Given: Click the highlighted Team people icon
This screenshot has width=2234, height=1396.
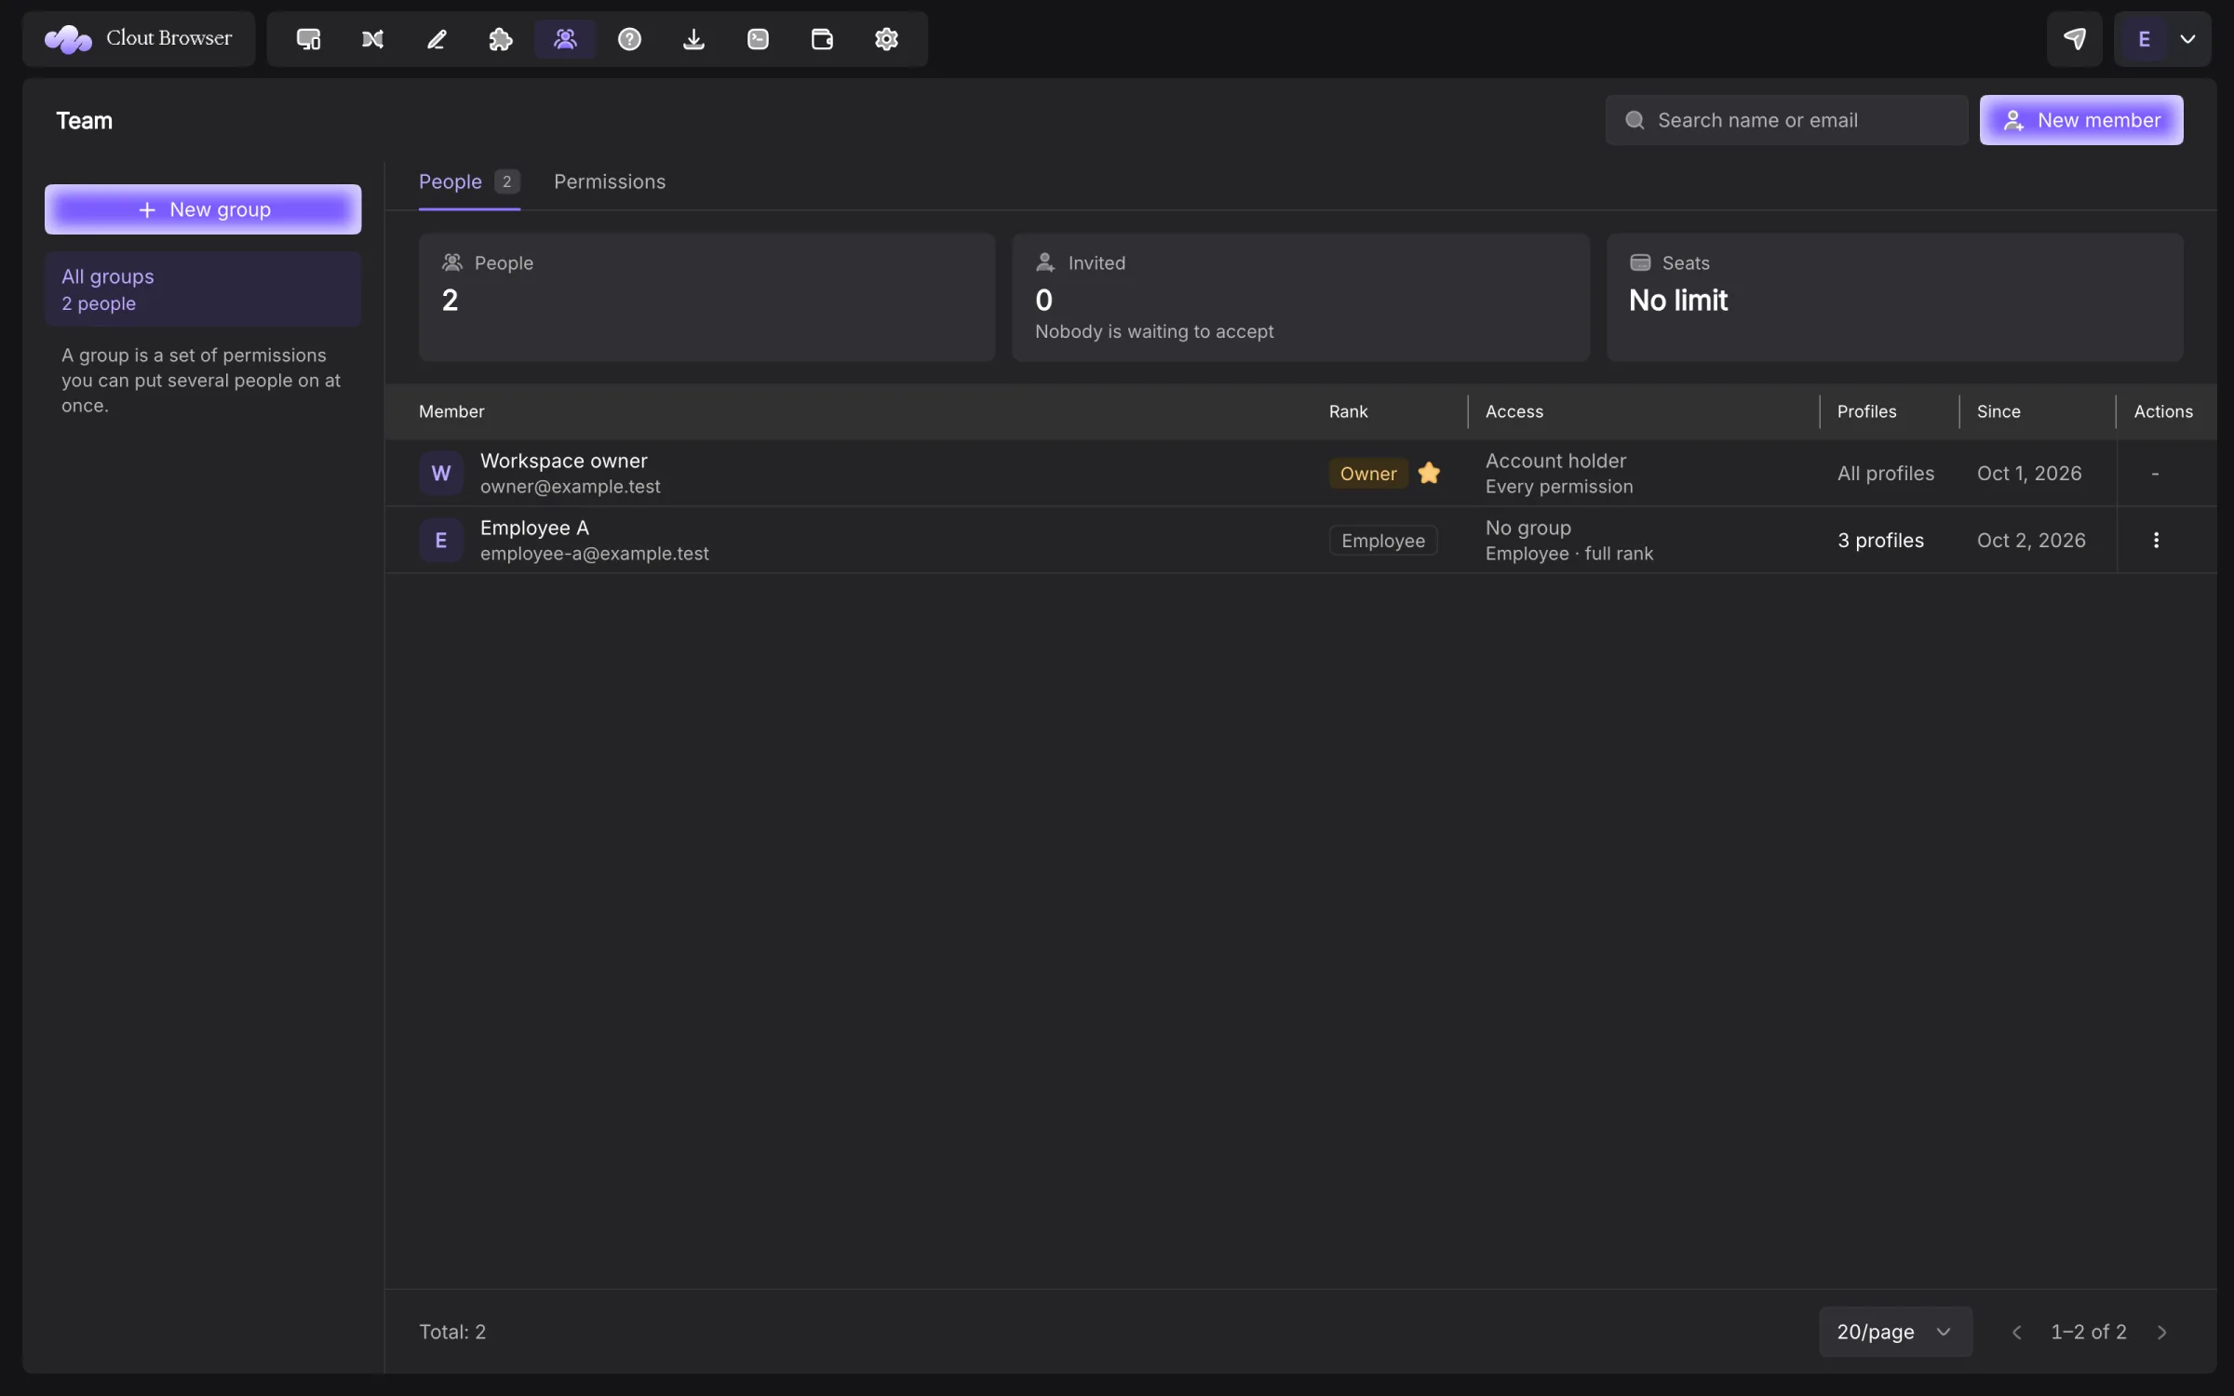Looking at the screenshot, I should (565, 39).
